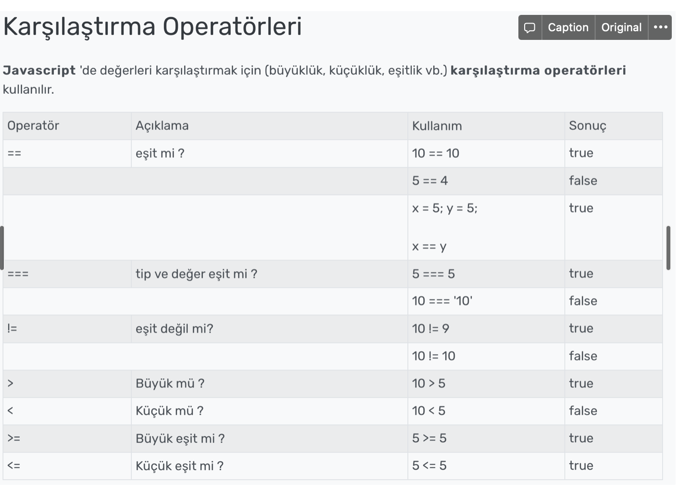
Task: Click the right edge scroll handle
Action: [x=668, y=248]
